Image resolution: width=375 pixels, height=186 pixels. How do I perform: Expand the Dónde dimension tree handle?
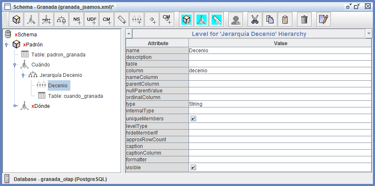click(x=16, y=106)
